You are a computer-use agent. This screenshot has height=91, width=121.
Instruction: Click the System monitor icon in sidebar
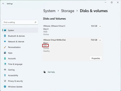pyautogui.click(x=5, y=30)
